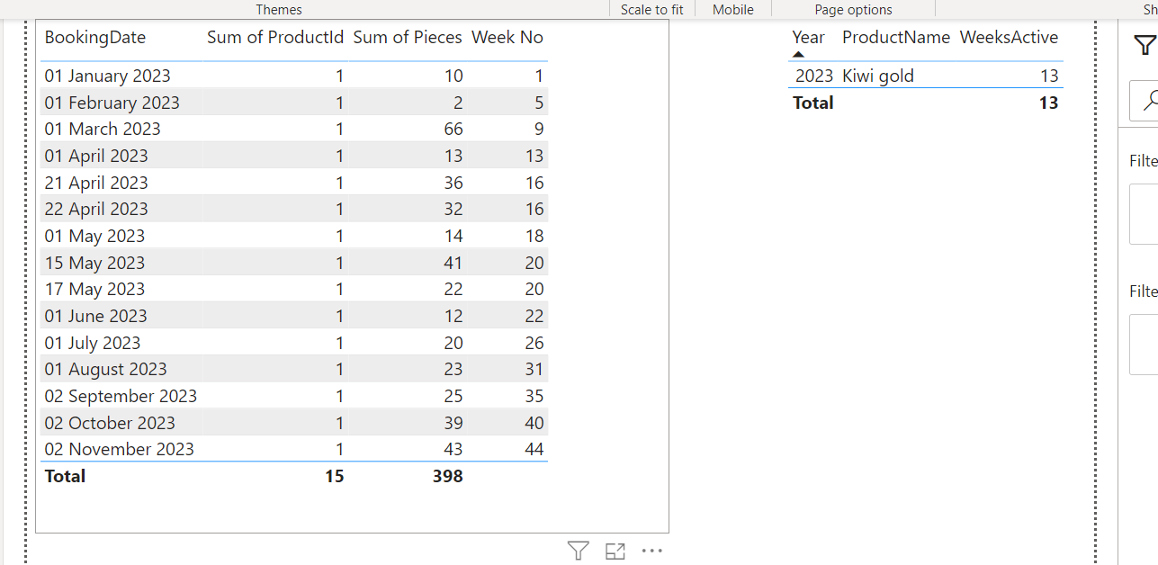Select the 01 February 2023 cell

(x=112, y=103)
